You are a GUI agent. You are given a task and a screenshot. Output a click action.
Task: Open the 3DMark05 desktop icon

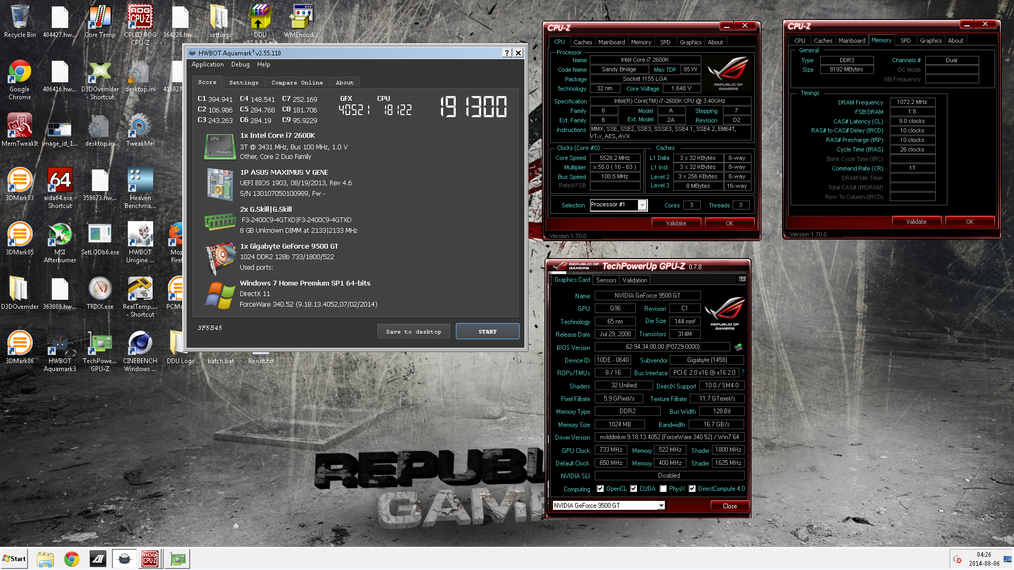coord(20,239)
